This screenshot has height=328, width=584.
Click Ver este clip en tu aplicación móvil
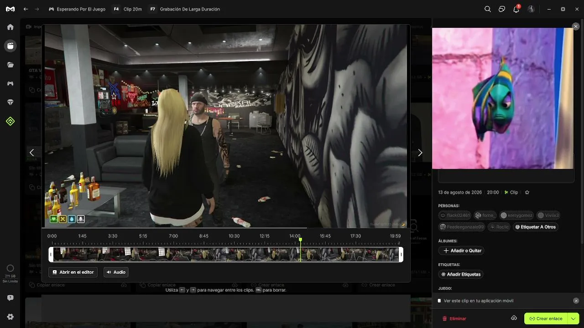(x=479, y=301)
